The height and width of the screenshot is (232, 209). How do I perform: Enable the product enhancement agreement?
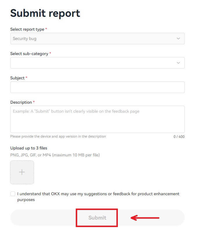pos(12,193)
